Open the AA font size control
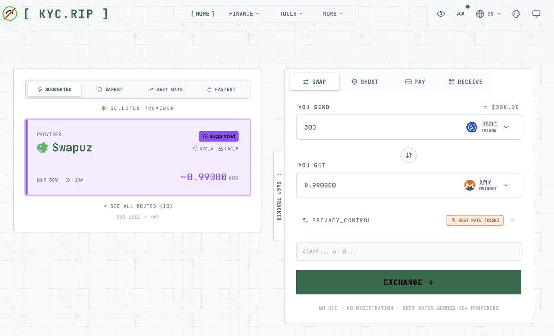This screenshot has height=336, width=554. click(x=461, y=14)
